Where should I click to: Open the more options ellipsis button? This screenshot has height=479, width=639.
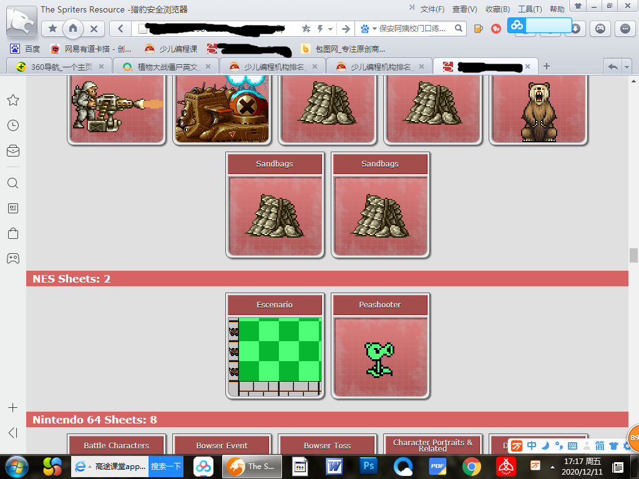[625, 29]
